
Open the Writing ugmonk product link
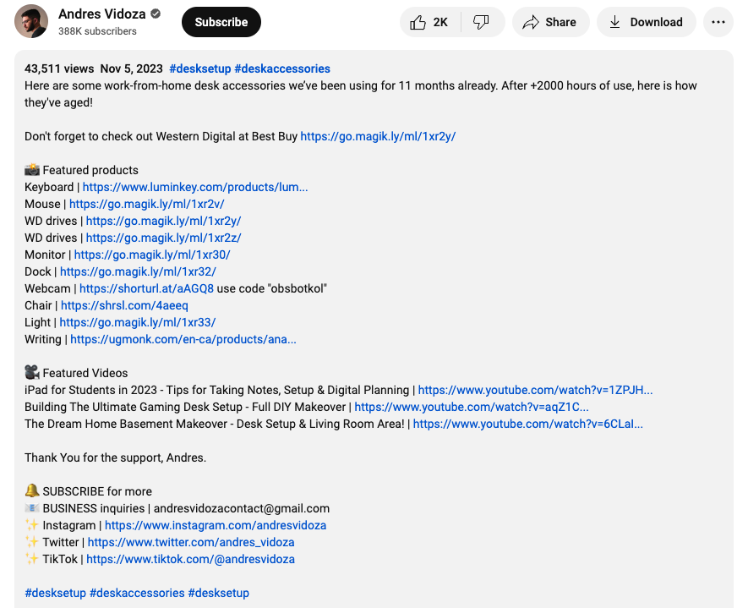(183, 339)
